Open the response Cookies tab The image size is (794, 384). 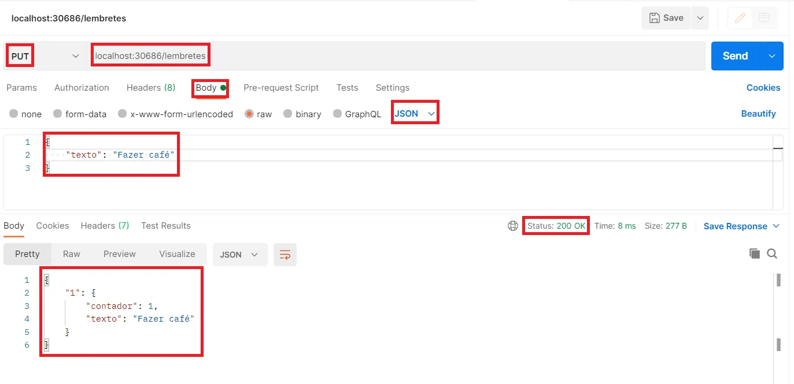53,226
